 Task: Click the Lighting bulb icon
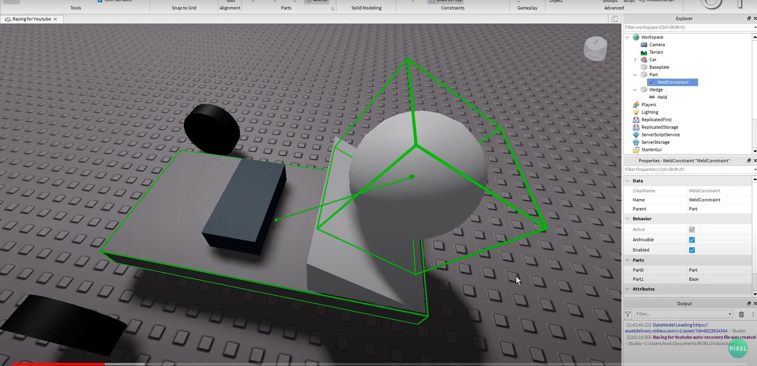[x=636, y=112]
